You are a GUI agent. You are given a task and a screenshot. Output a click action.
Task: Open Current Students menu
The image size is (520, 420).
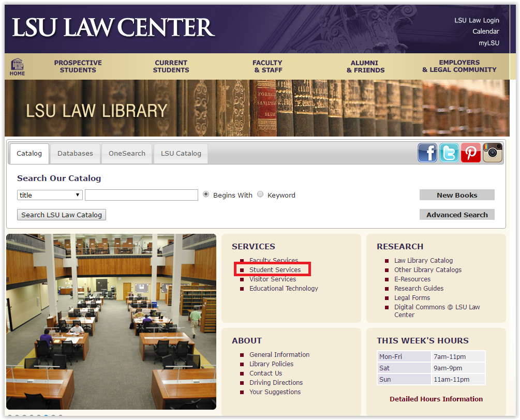tap(171, 66)
